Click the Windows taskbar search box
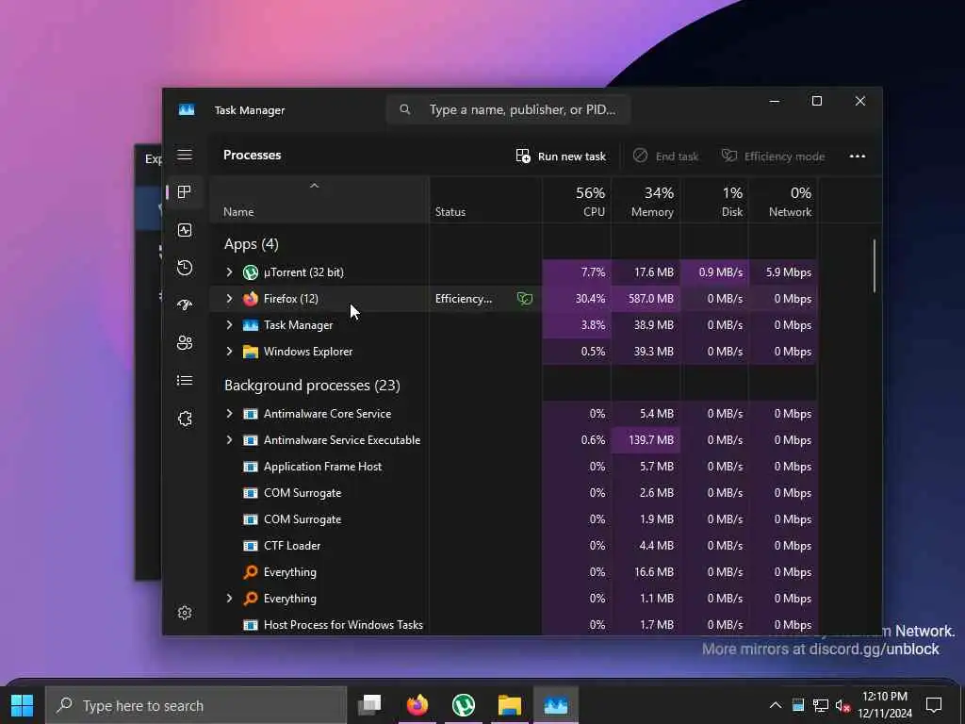The image size is (965, 724). [x=196, y=705]
